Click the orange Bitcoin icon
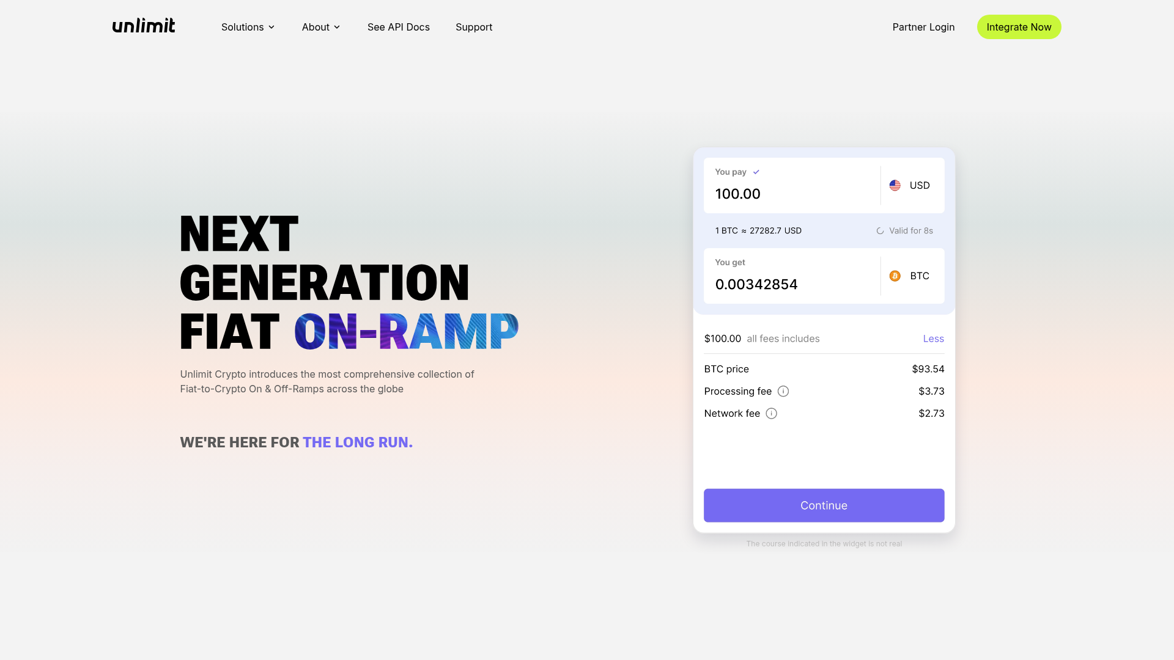 (895, 276)
